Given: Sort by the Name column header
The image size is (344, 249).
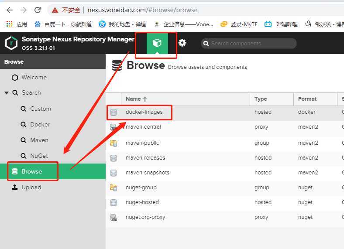Looking at the screenshot, I should click(x=186, y=99).
